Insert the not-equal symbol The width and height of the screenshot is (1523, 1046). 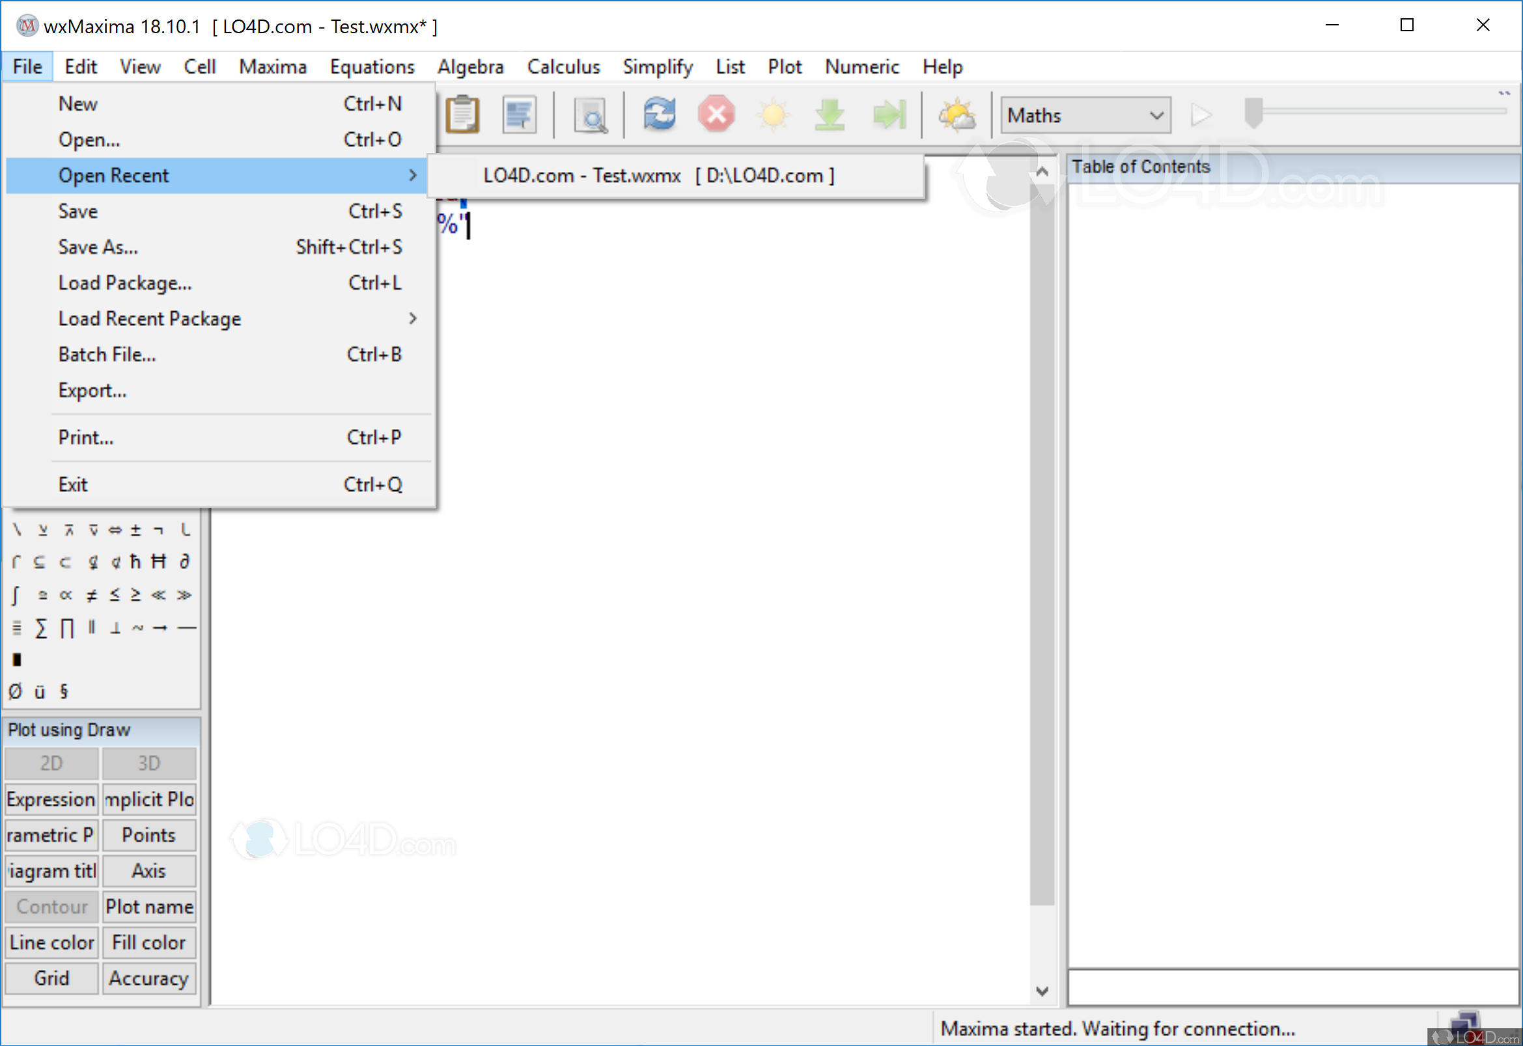92,595
